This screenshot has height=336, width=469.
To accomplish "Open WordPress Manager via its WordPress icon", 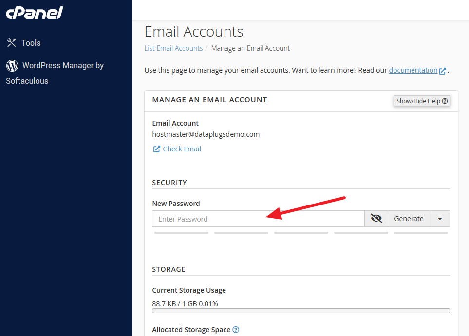I will pyautogui.click(x=12, y=65).
